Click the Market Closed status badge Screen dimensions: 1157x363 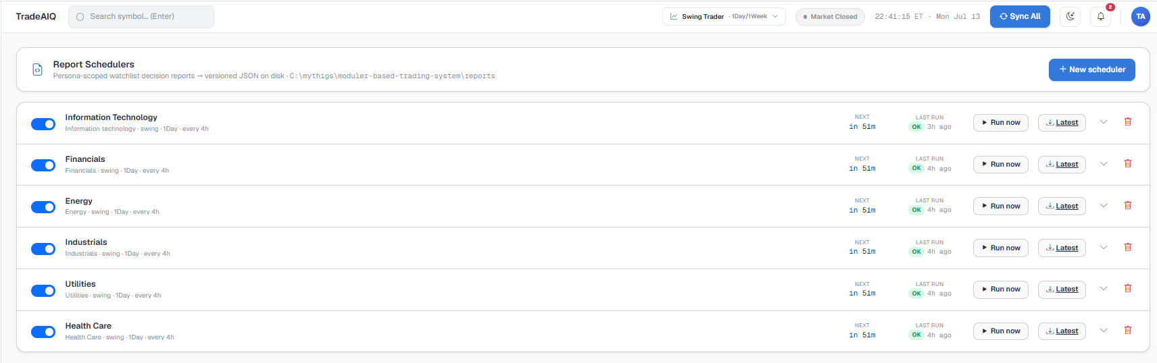(x=830, y=17)
